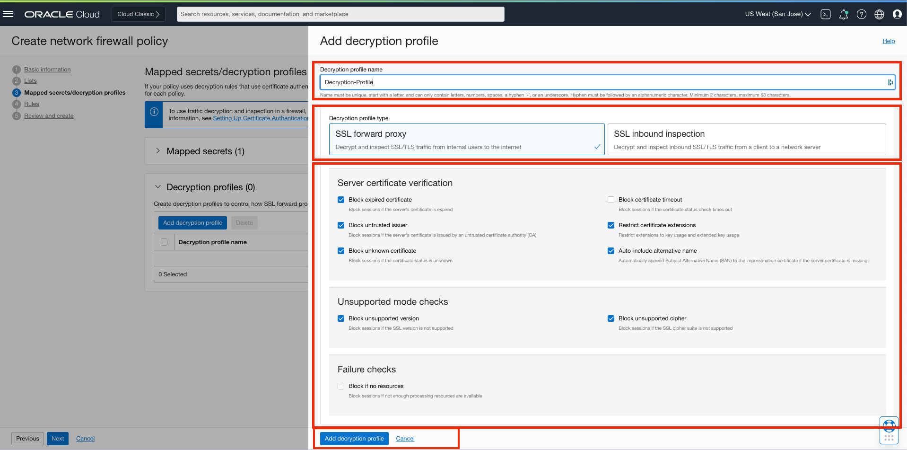Change language using the globe icon

click(x=879, y=14)
